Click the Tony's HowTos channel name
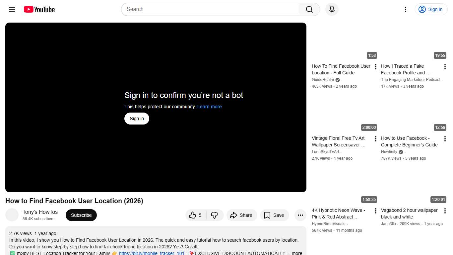This screenshot has height=255, width=453. tap(40, 212)
